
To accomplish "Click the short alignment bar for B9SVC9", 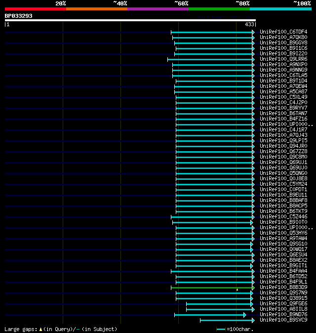I will pos(226,321).
